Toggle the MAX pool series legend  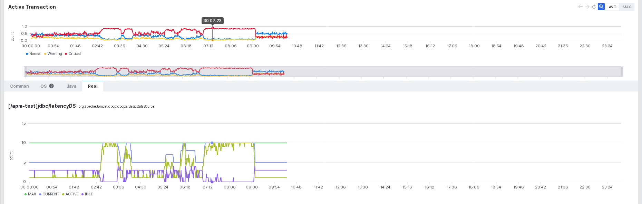coord(30,194)
